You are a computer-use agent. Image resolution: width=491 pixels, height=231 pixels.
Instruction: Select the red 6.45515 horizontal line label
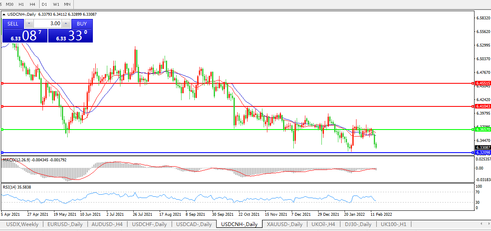(482, 83)
